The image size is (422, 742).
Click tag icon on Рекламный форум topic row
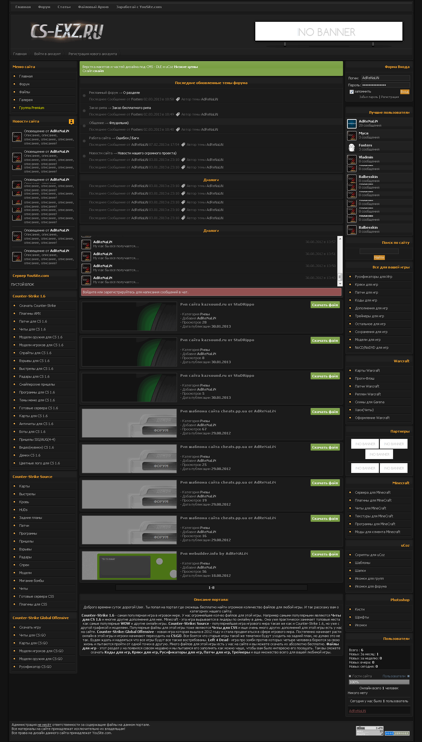(178, 99)
